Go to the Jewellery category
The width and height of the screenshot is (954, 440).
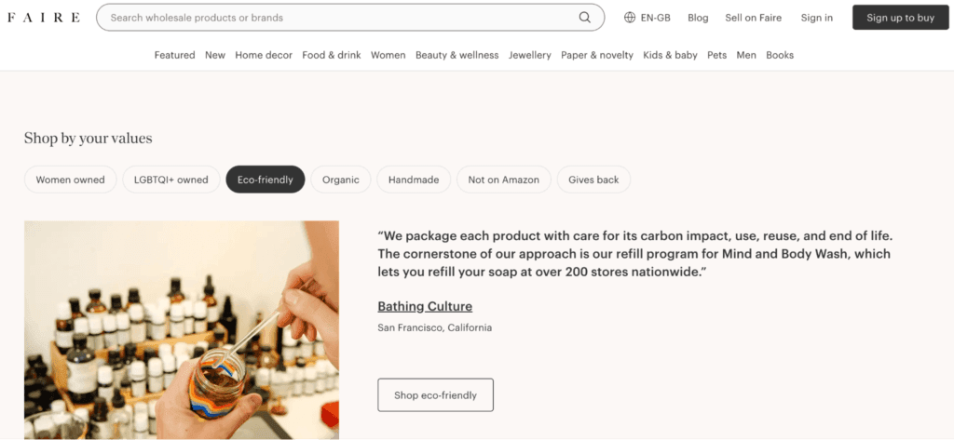530,55
